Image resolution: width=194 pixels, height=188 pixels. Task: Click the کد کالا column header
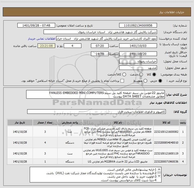pyautogui.click(x=166, y=122)
